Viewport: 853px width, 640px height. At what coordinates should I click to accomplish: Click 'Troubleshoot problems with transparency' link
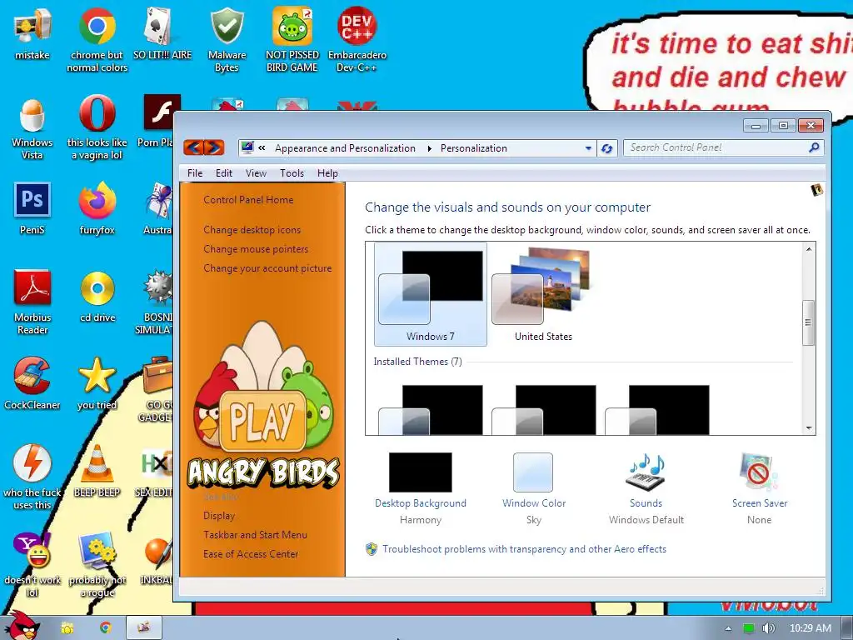coord(524,549)
